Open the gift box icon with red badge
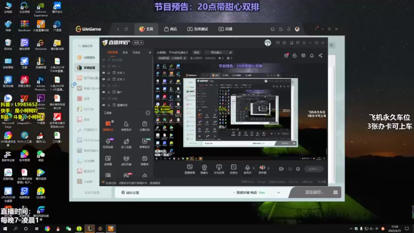 (286, 55)
